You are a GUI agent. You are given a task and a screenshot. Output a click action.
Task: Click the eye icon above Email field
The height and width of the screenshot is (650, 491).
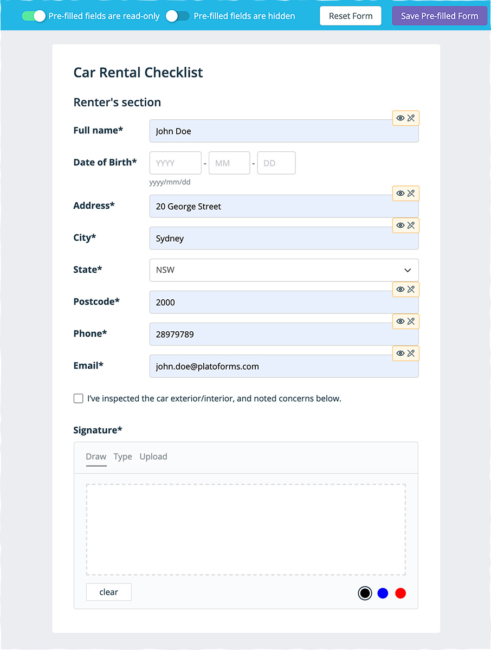[x=400, y=353]
